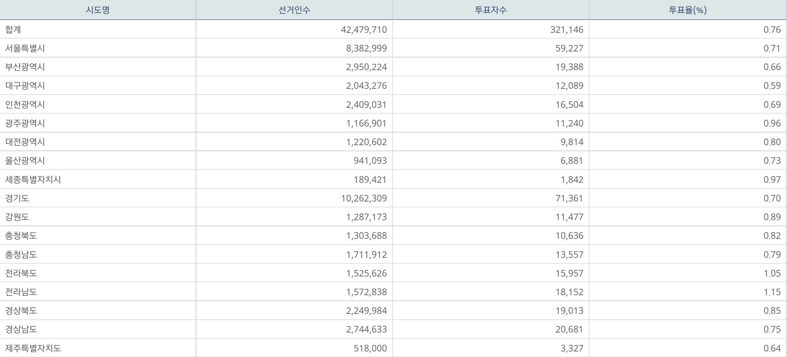Click 대구광역시 voter count 12,089
The width and height of the screenshot is (787, 357).
click(x=569, y=86)
